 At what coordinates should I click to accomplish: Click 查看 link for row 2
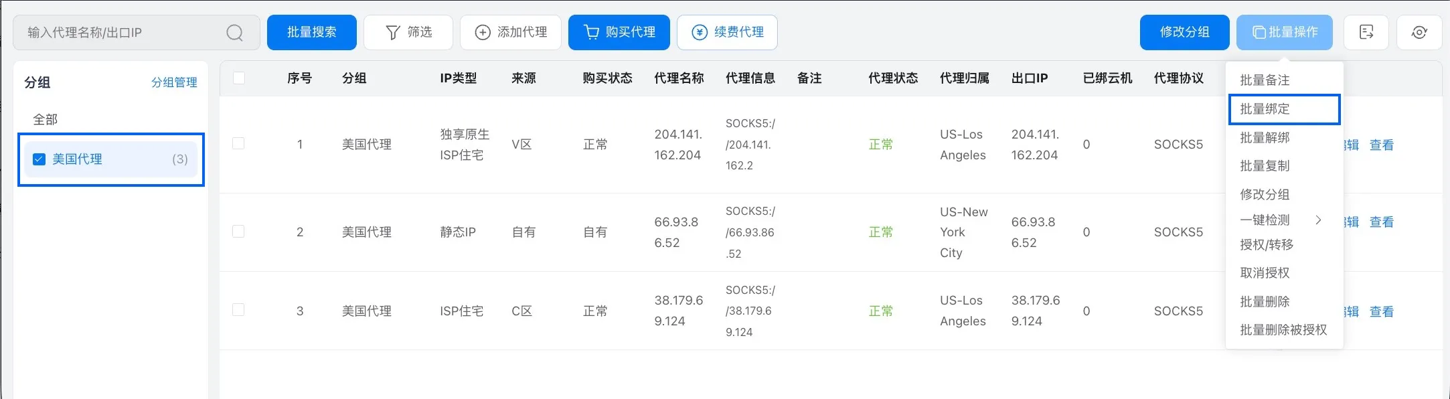tap(1381, 222)
